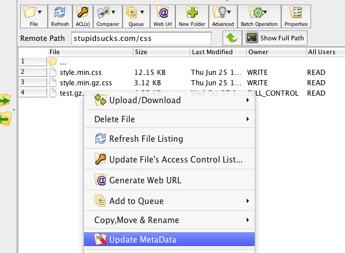The image size is (345, 253).
Task: Click the upload right-arrow folder icon
Action: click(x=6, y=100)
